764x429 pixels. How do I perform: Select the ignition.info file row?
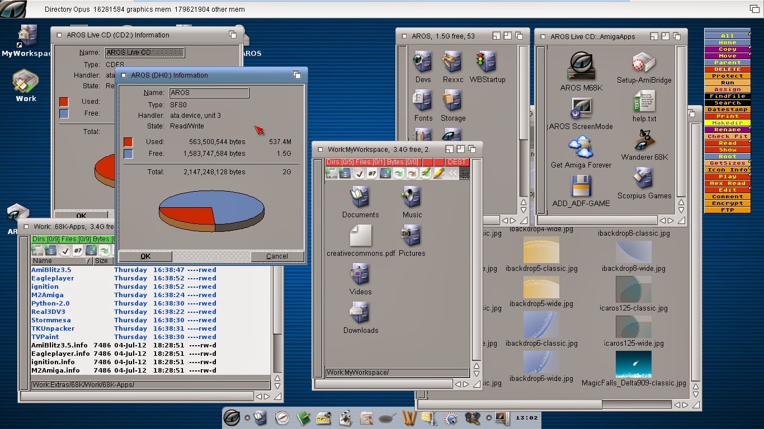coord(151,362)
